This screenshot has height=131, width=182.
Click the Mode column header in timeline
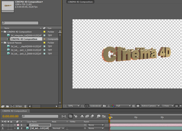(x=54, y=122)
